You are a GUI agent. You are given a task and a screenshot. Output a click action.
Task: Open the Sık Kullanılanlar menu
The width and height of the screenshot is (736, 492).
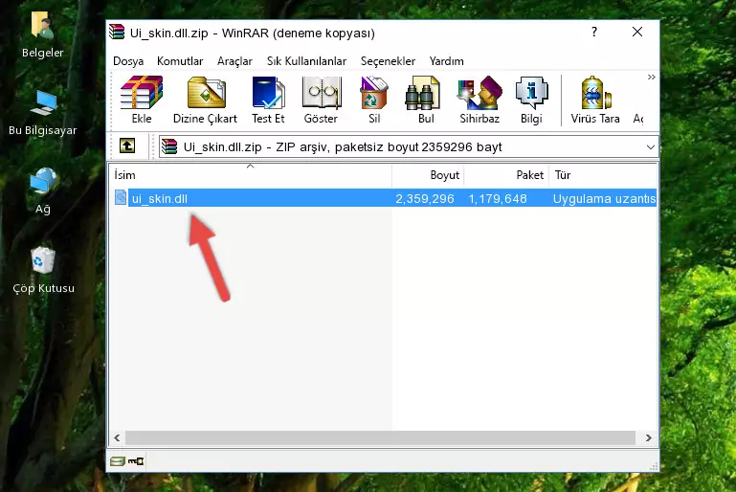pyautogui.click(x=306, y=61)
